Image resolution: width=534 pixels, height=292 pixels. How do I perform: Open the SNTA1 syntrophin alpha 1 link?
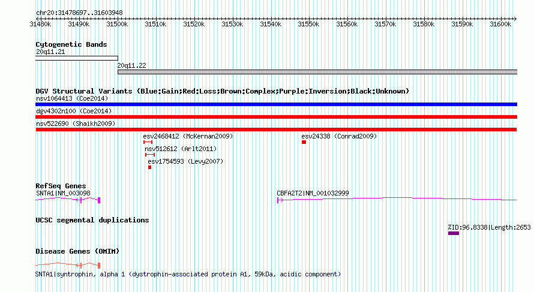(x=188, y=274)
